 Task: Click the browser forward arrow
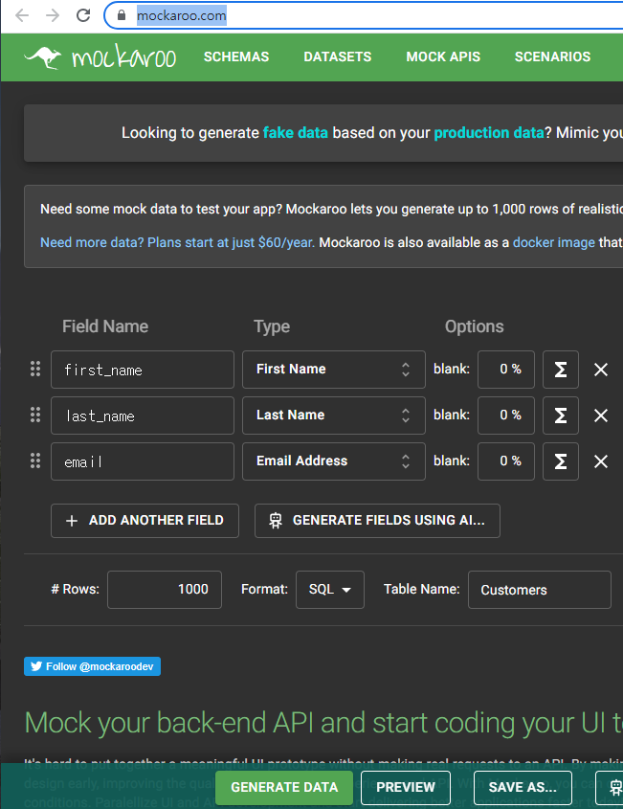point(52,15)
